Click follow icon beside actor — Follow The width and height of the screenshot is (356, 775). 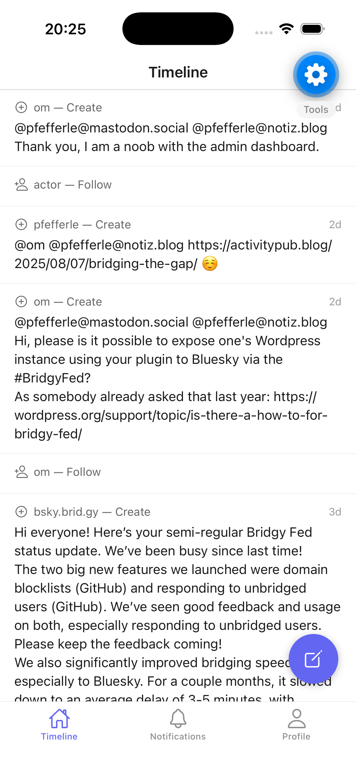[x=21, y=185]
